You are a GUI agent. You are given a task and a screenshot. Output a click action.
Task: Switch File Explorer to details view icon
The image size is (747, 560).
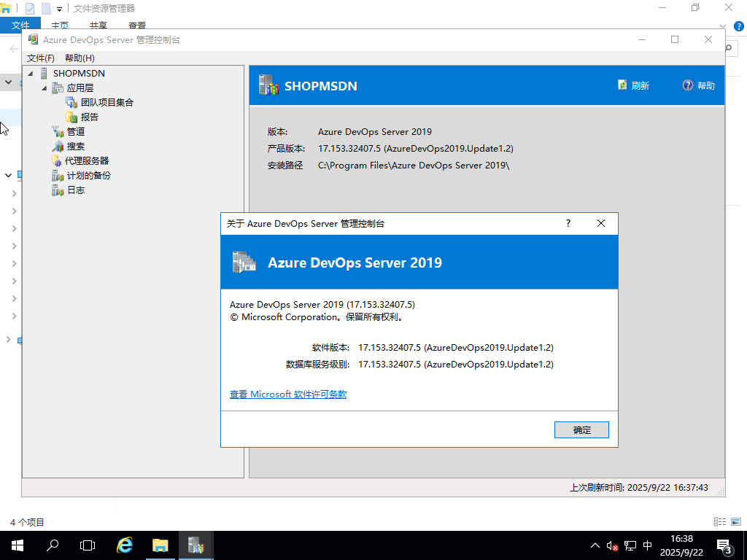[x=720, y=522]
